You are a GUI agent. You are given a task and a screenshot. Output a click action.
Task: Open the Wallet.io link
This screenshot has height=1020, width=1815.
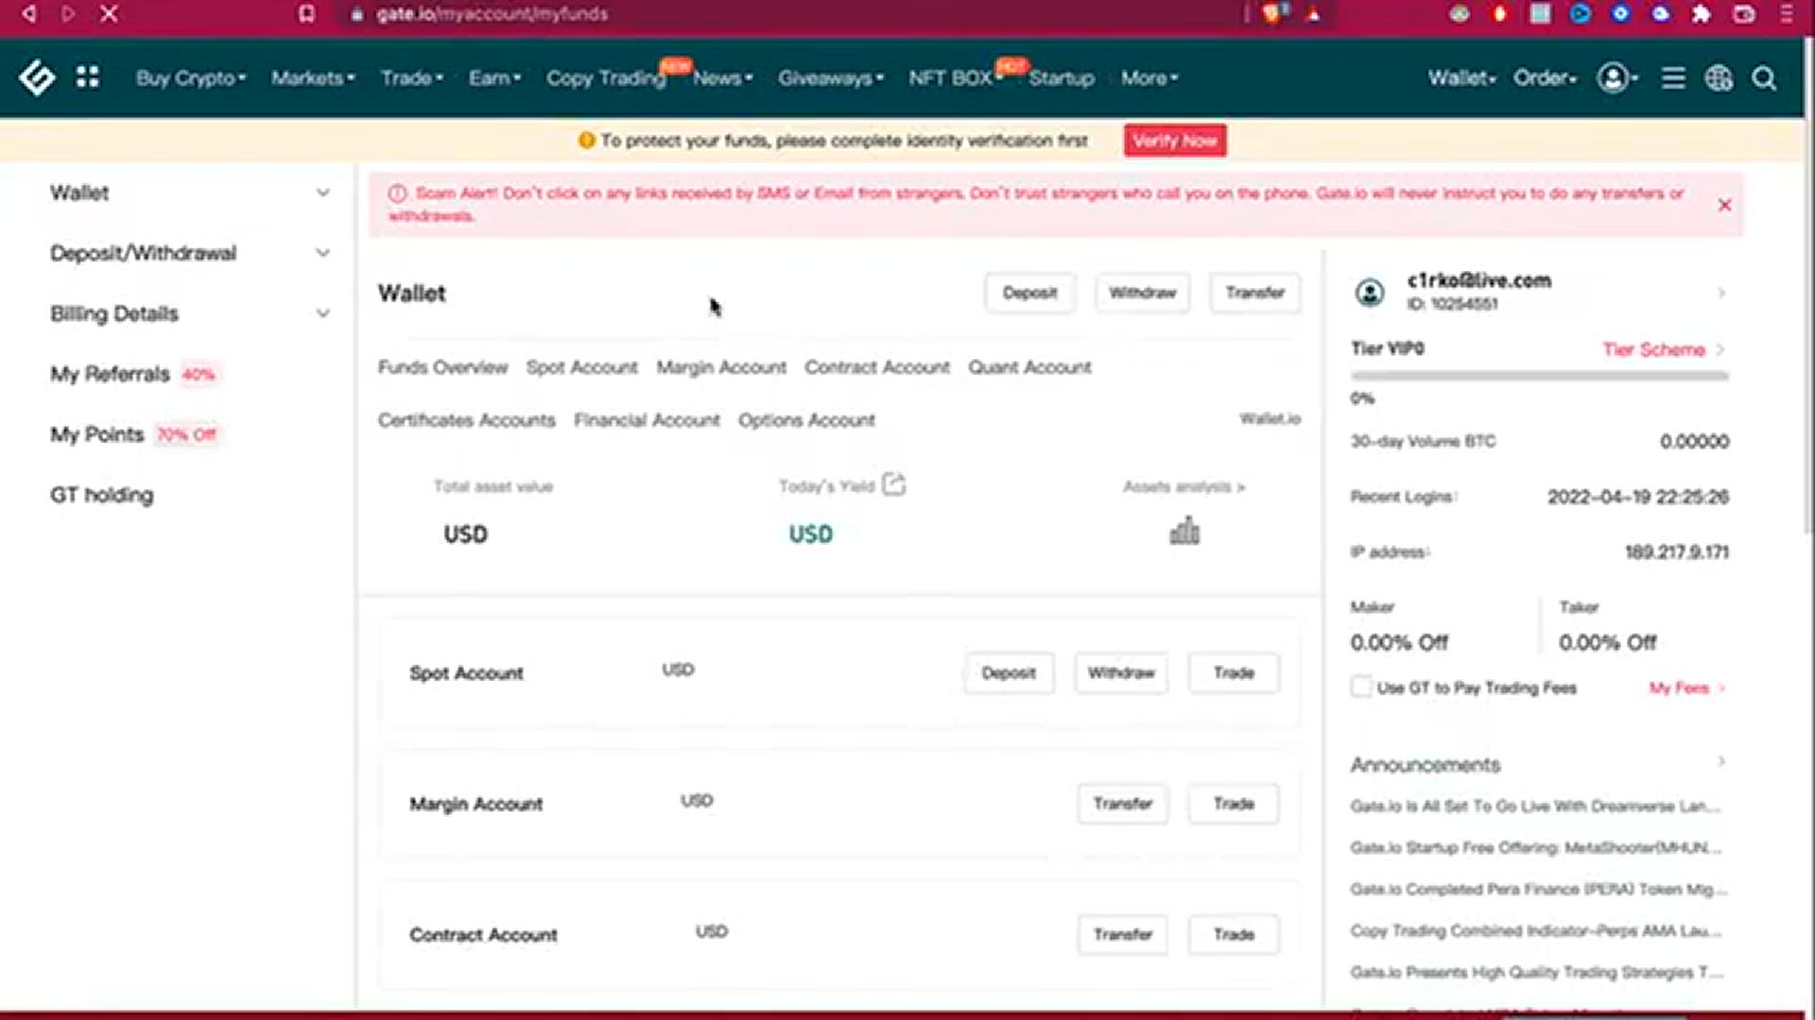coord(1270,418)
